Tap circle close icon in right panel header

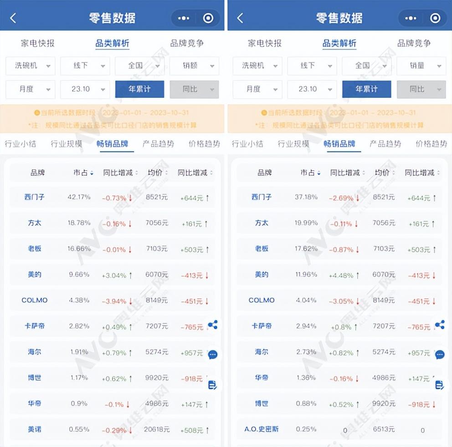pos(435,18)
